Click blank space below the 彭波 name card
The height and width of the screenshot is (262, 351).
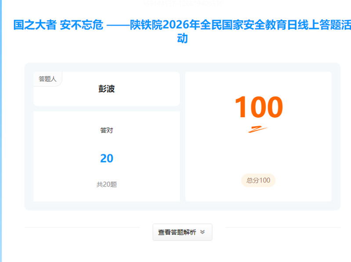(x=106, y=108)
